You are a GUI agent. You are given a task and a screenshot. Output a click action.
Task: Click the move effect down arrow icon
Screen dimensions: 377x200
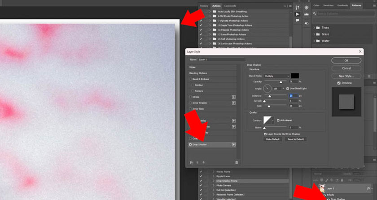(x=203, y=162)
